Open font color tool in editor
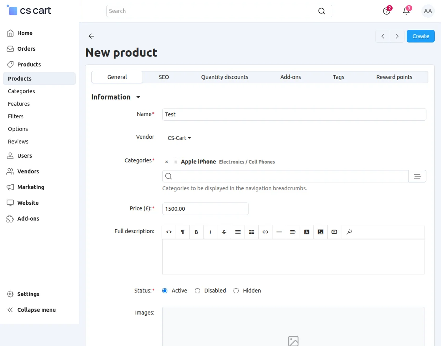441x346 pixels. pyautogui.click(x=307, y=232)
